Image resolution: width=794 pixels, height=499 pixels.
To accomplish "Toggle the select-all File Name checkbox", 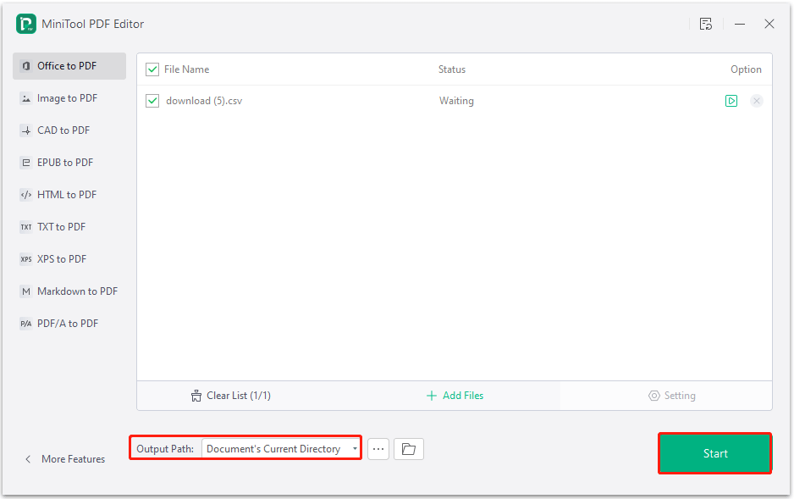I will point(152,69).
